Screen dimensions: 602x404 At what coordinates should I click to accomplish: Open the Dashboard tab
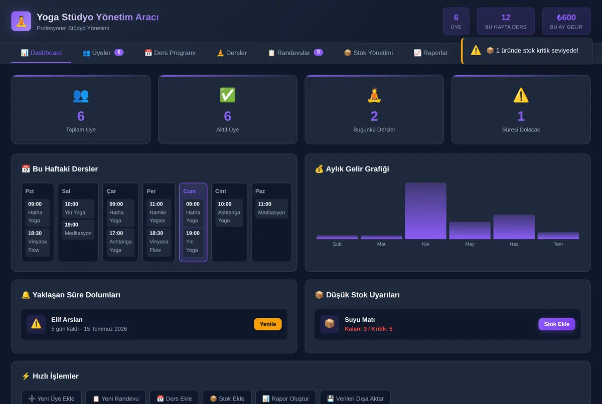pos(41,53)
